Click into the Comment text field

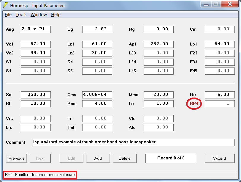click(134, 142)
